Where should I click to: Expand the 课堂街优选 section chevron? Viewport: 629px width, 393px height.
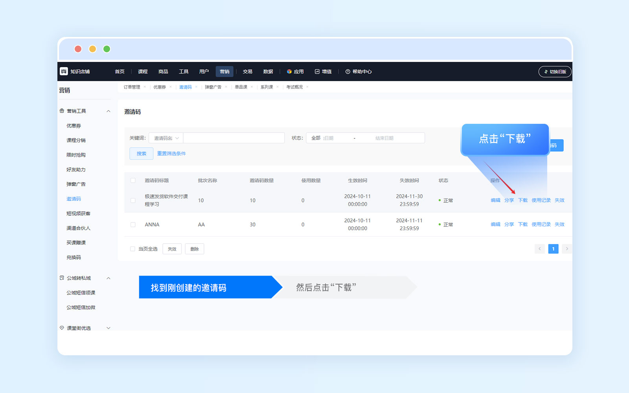(109, 328)
